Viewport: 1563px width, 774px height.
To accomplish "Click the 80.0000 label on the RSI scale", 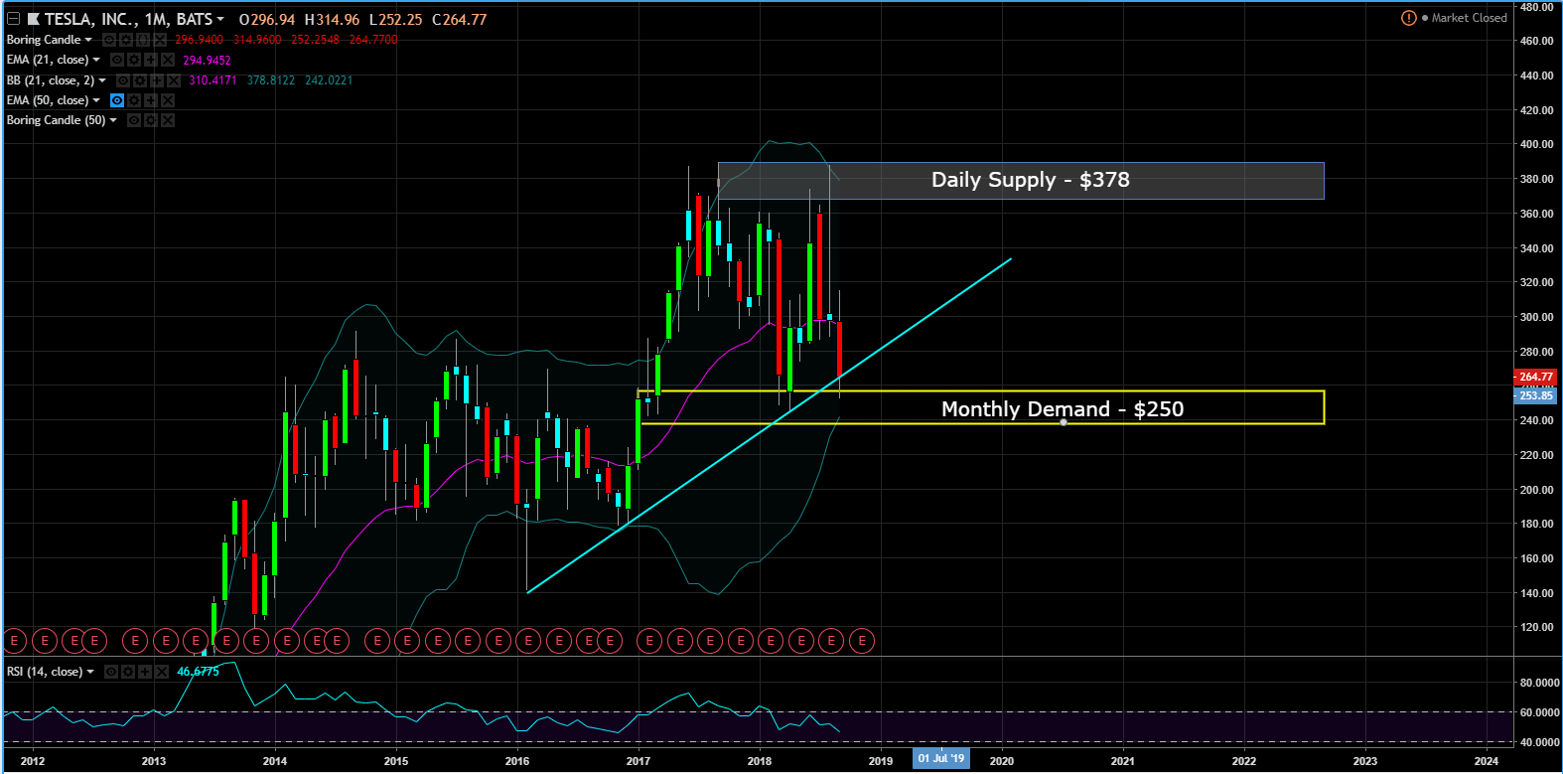I will 1540,683.
